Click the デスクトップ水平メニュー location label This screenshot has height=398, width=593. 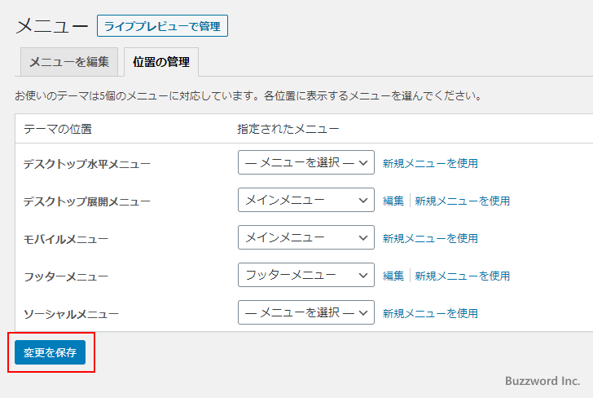point(87,164)
